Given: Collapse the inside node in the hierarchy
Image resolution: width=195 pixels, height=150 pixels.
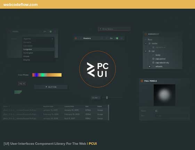Looking at the screenshot, I should 146,44.
